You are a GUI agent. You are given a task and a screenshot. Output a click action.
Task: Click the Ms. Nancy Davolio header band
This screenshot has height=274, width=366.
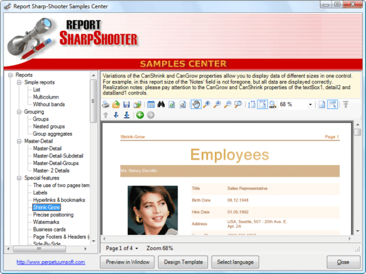click(230, 171)
